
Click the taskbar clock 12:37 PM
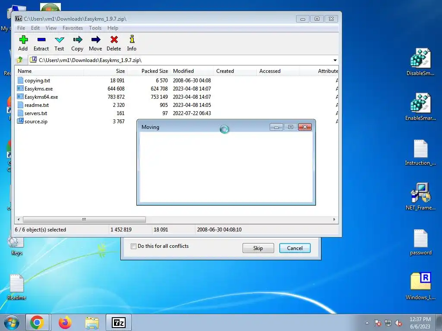(420, 319)
